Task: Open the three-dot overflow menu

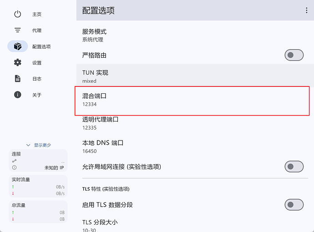Action: (x=306, y=10)
